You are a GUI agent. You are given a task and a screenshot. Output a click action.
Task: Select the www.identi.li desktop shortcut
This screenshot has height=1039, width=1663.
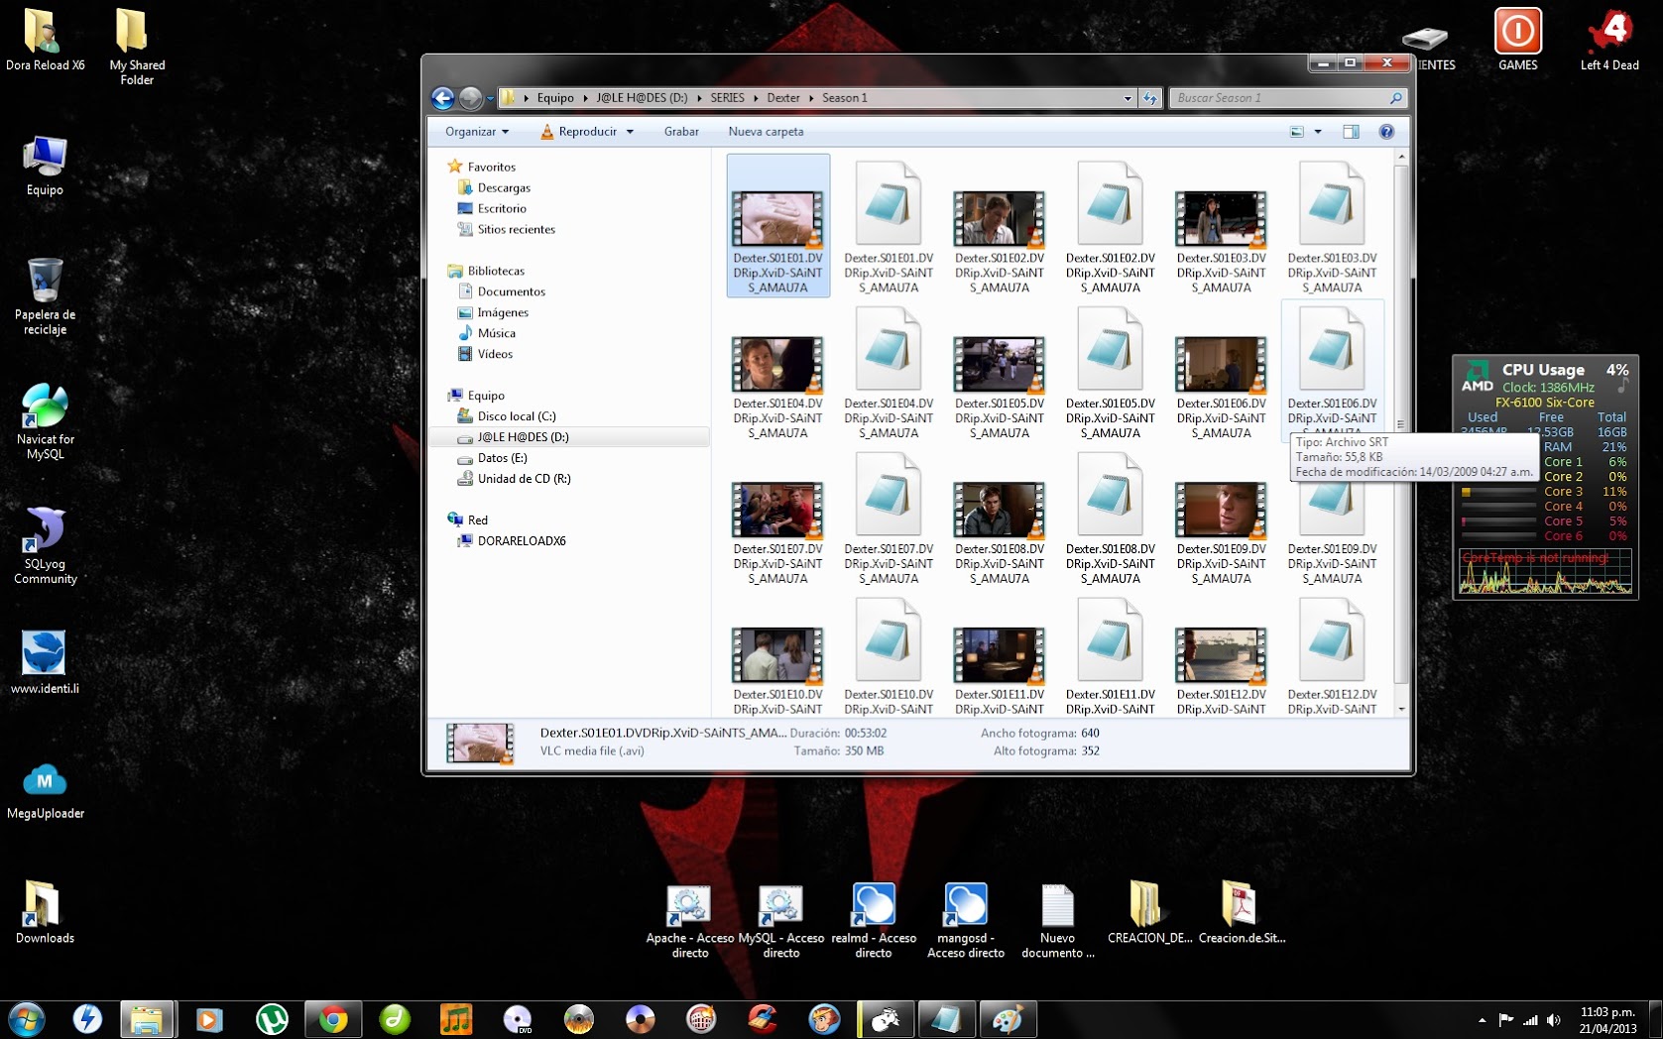pyautogui.click(x=46, y=662)
